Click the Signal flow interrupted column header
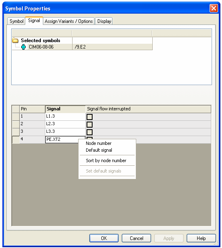The height and width of the screenshot is (248, 222). (148, 109)
